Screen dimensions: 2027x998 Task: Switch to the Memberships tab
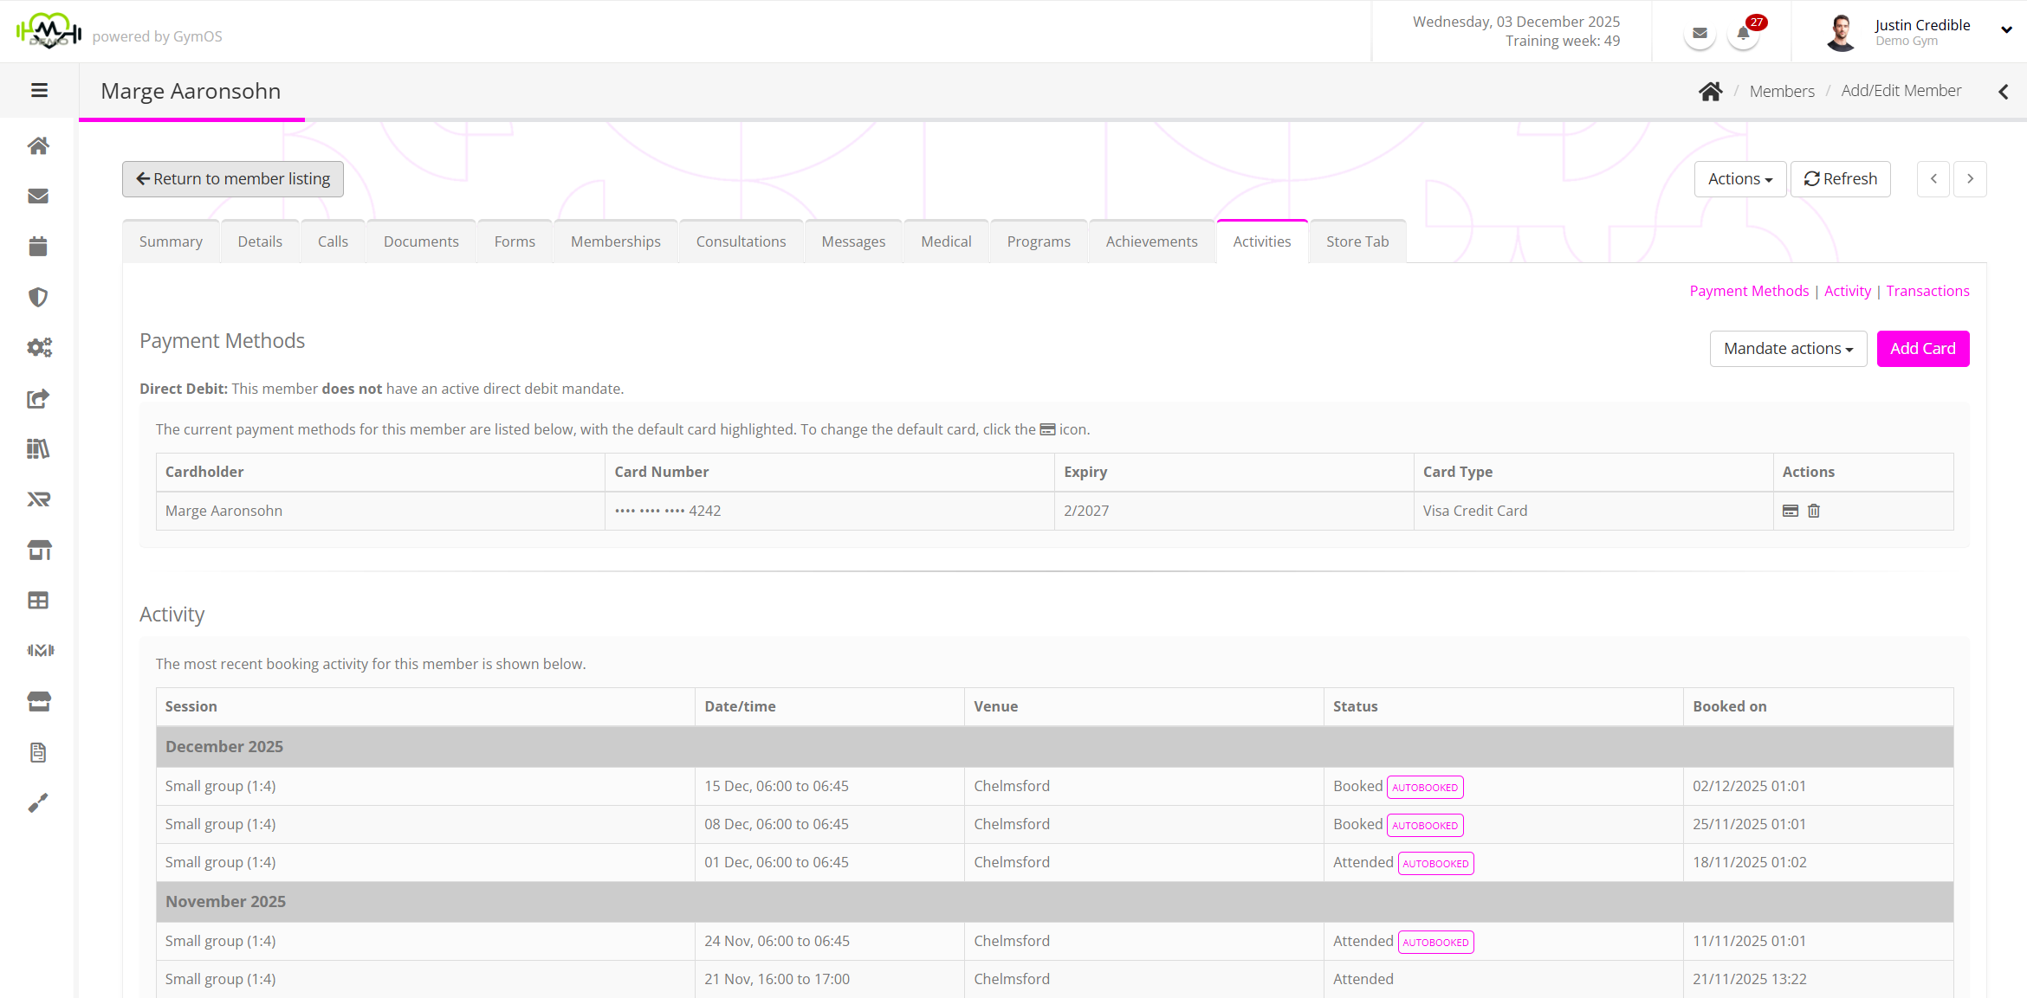point(615,241)
